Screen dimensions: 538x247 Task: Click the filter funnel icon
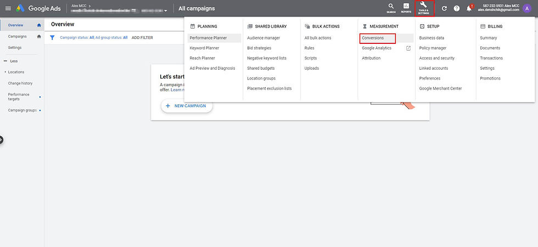click(x=52, y=38)
